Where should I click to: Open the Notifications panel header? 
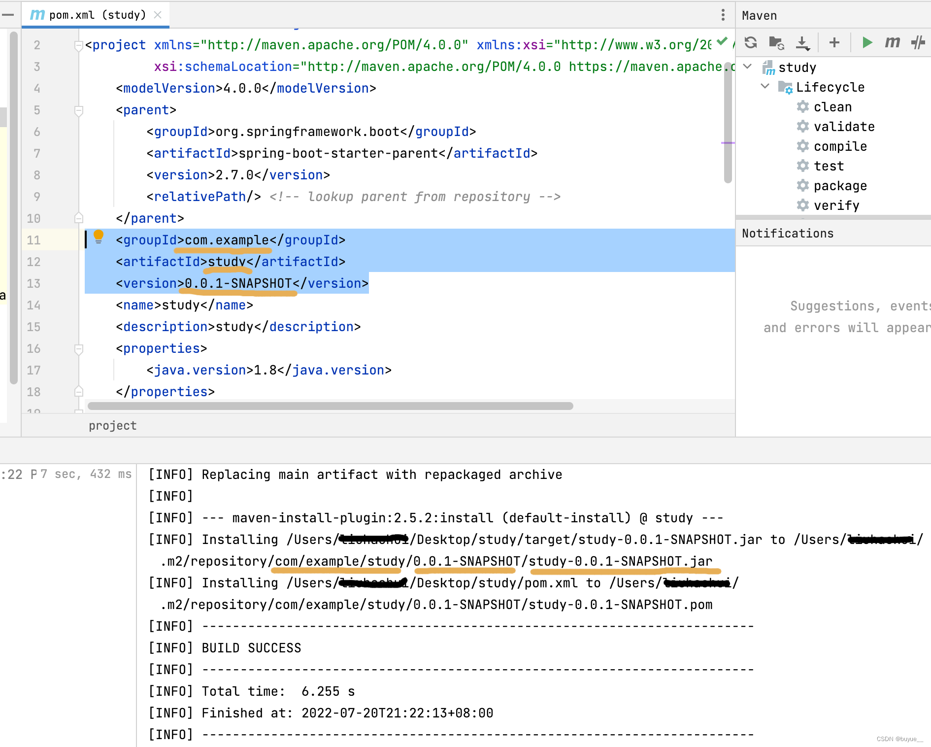point(788,234)
